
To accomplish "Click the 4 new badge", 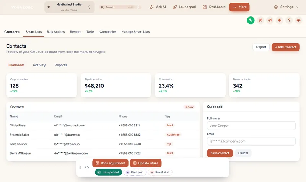I will [189, 107].
